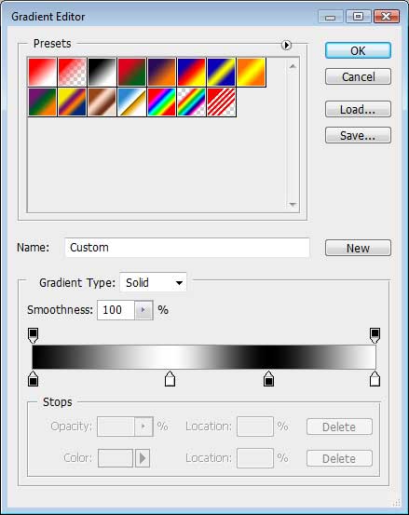The width and height of the screenshot is (409, 515).
Task: Click Delete beside the color Location field
Action: point(339,458)
